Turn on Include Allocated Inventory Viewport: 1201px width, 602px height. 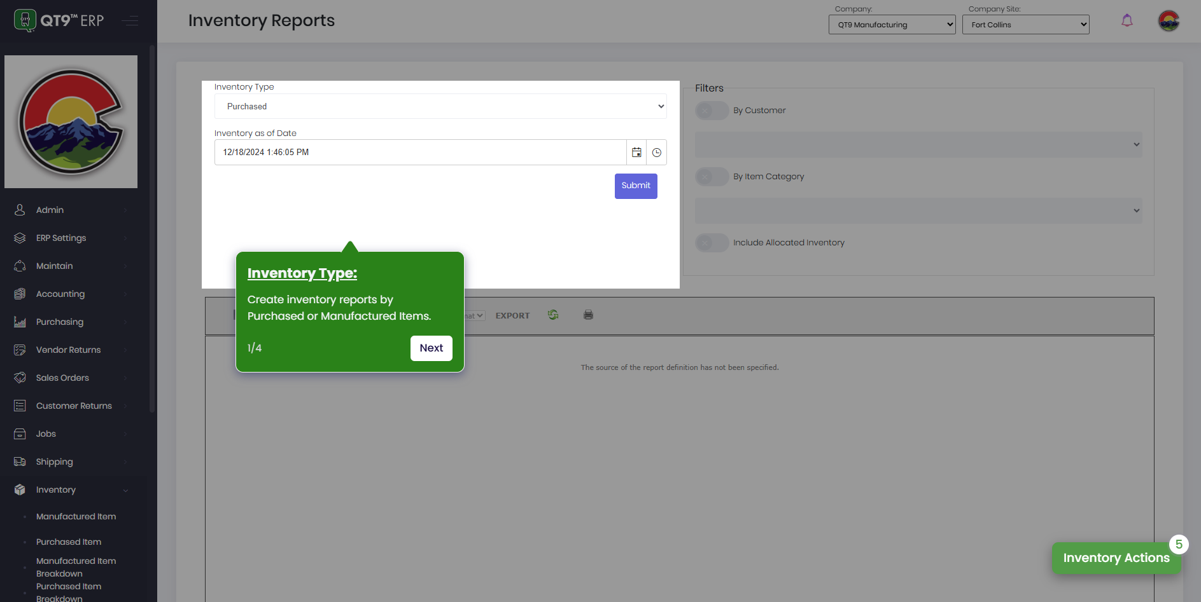[712, 243]
